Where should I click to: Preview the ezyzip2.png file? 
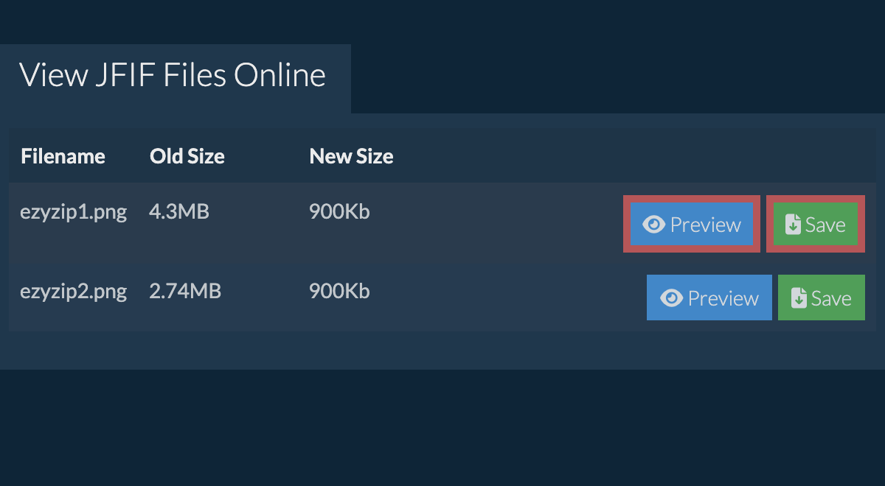click(709, 297)
